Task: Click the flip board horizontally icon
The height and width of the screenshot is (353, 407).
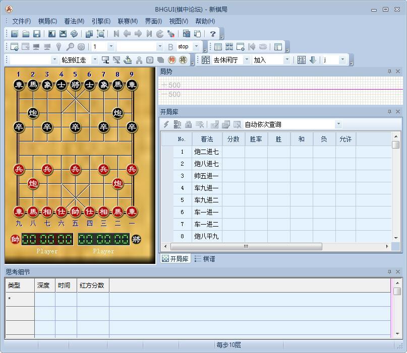Action: click(x=52, y=34)
